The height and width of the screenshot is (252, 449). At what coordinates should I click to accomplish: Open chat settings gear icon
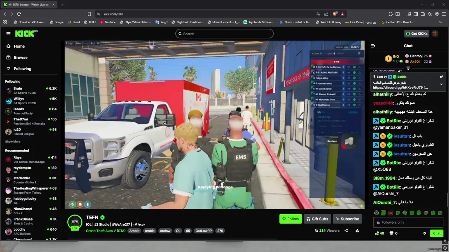pyautogui.click(x=424, y=233)
